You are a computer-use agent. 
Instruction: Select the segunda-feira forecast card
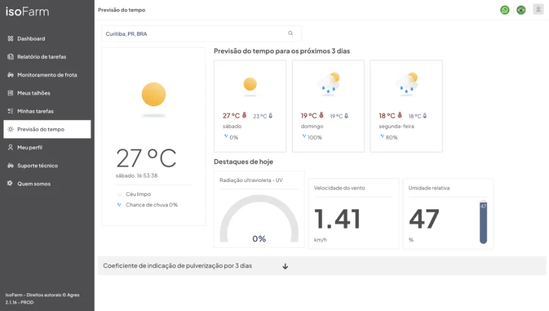pos(406,107)
